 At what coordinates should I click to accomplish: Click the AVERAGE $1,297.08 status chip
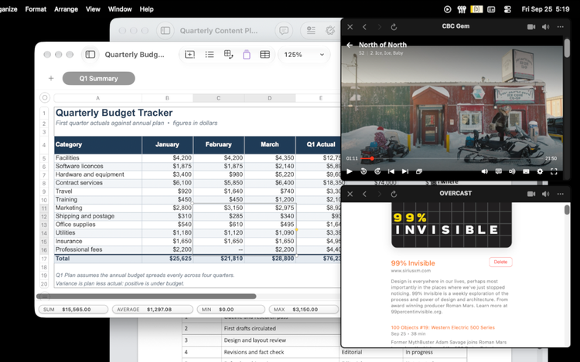[x=152, y=310]
